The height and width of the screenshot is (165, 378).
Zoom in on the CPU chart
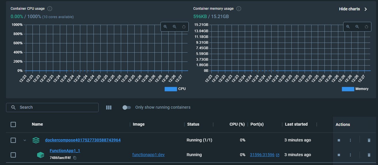pos(165,27)
